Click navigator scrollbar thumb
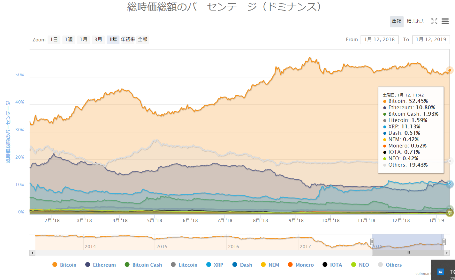The image size is (455, 280). tap(408, 253)
